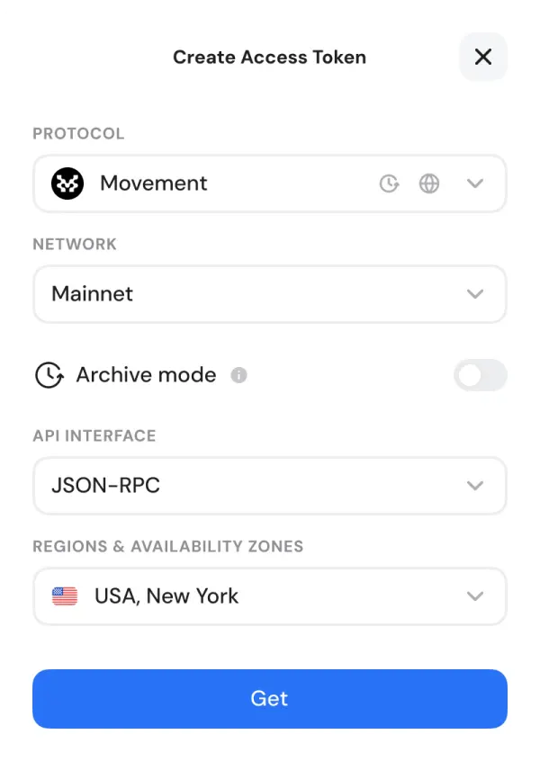Click the Movement protocol logo icon

point(67,184)
